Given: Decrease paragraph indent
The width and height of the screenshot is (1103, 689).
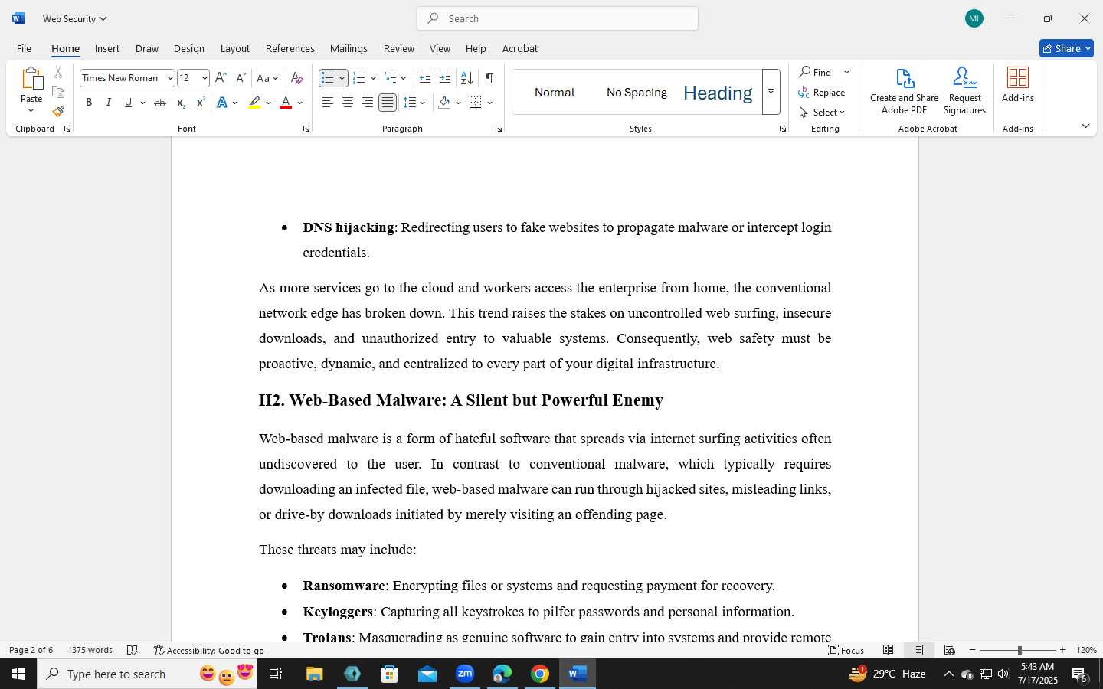Looking at the screenshot, I should (425, 78).
